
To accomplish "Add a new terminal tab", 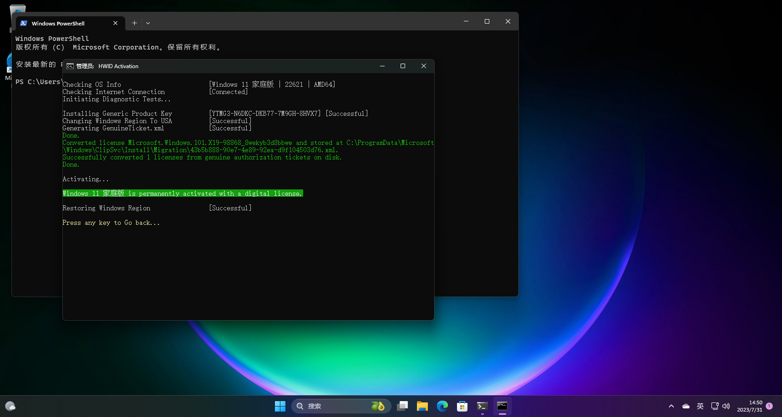I will click(x=134, y=23).
